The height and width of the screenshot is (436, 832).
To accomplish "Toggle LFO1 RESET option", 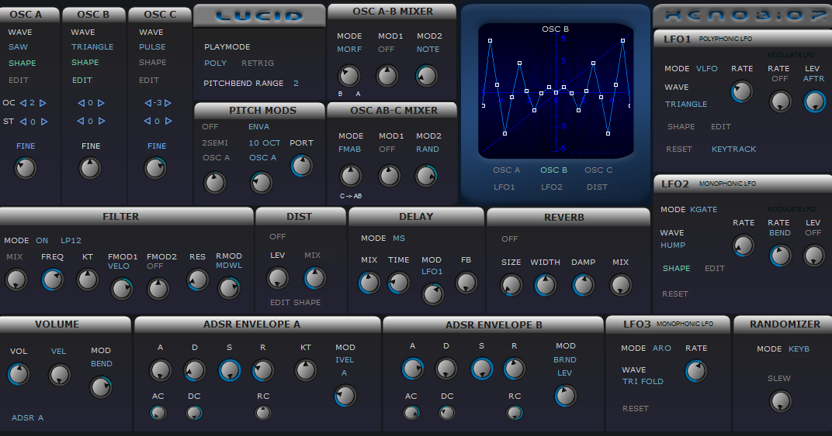I will point(679,149).
